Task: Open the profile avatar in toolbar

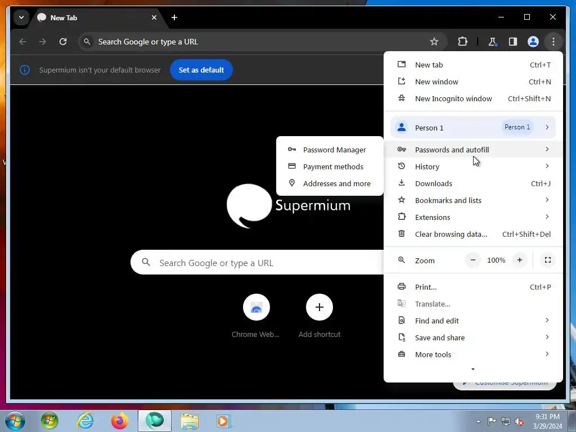Action: (x=533, y=42)
